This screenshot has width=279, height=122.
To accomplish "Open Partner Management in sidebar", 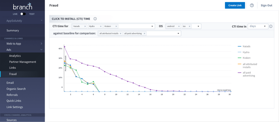I will (x=23, y=62).
